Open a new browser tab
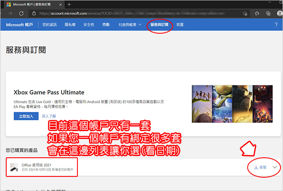This screenshot has height=191, width=283. coord(69,5)
